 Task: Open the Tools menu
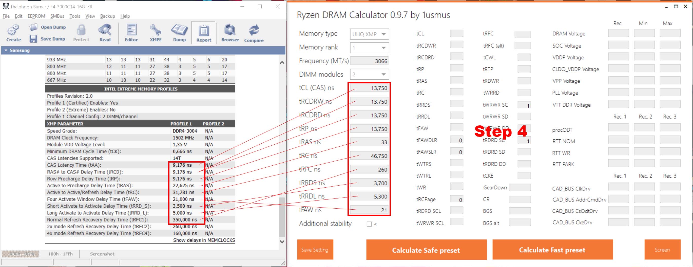75,16
